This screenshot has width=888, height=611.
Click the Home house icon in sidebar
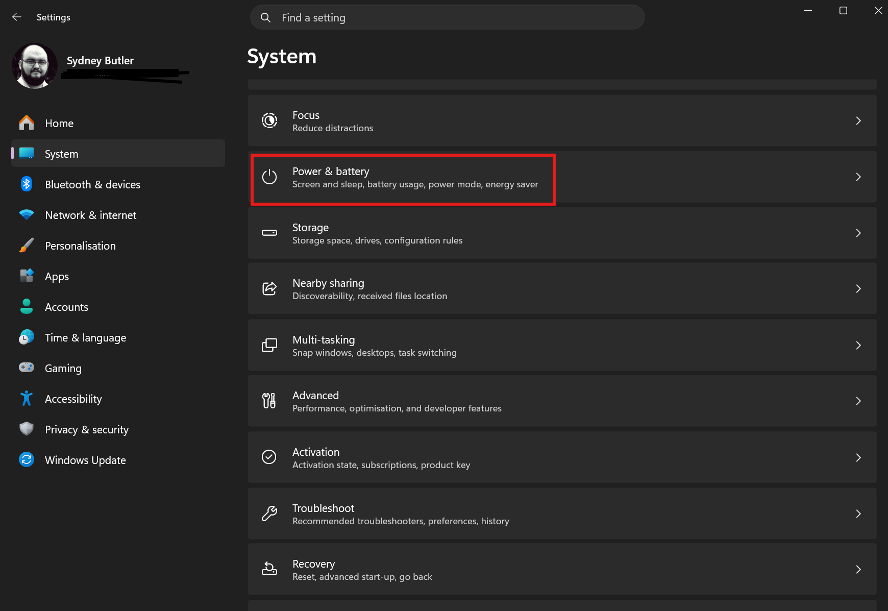(x=27, y=123)
